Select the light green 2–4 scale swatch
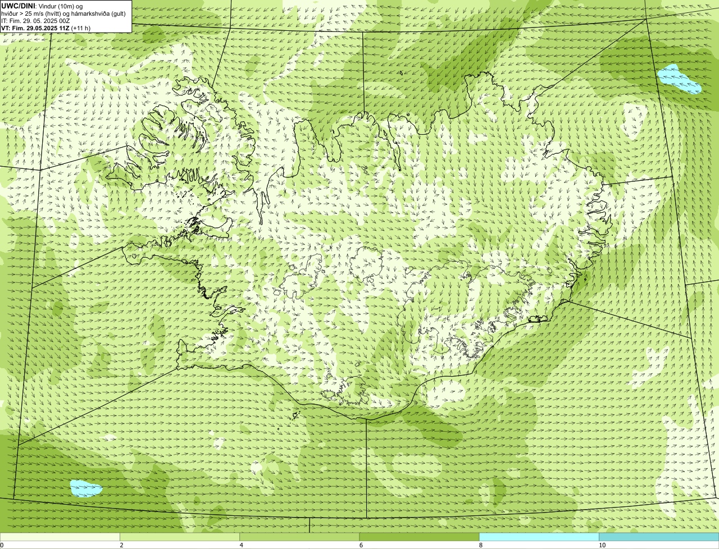 180,537
